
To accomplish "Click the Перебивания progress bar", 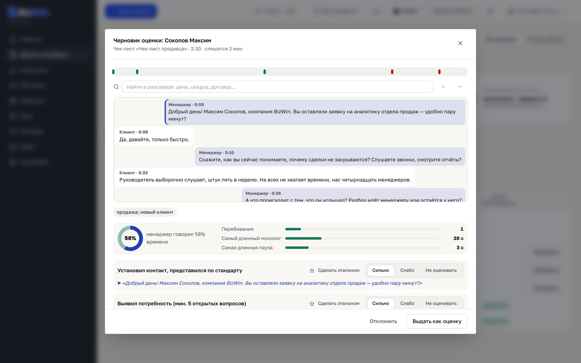I will (363, 229).
